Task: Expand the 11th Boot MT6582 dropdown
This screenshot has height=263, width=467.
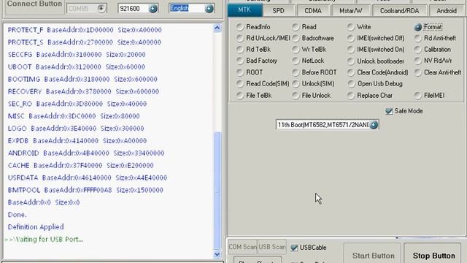Action: tap(374, 125)
